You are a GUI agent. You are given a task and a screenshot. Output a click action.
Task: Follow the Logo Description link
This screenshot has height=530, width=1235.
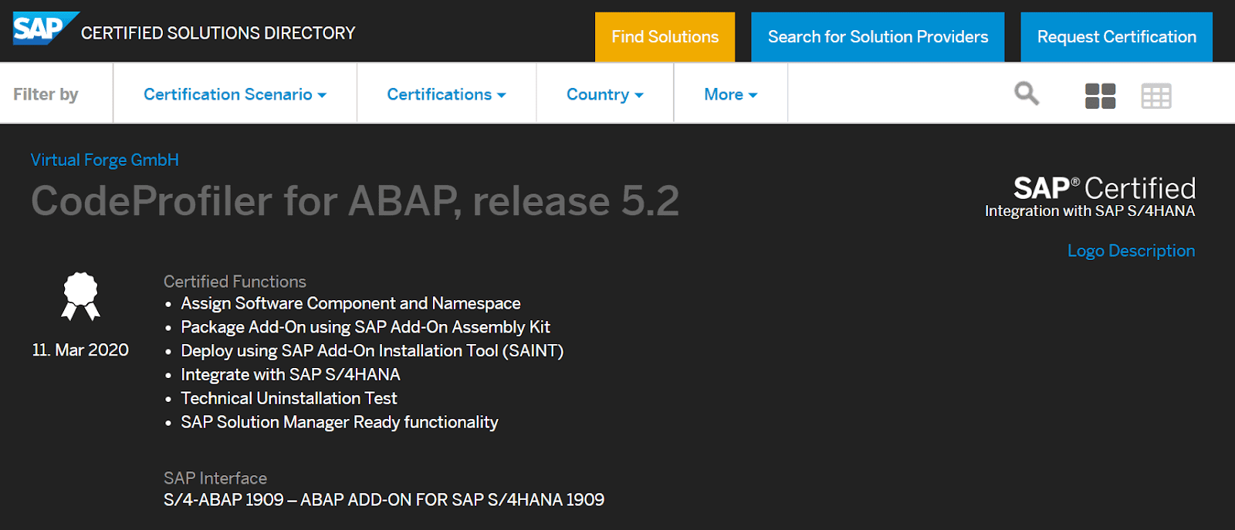(x=1131, y=251)
